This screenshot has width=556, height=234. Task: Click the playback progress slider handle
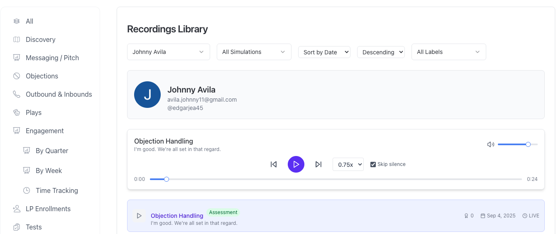coord(167,179)
